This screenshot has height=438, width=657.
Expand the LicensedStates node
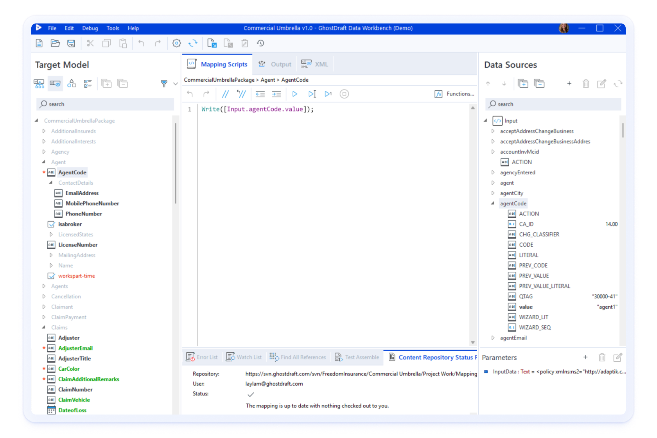tap(51, 234)
